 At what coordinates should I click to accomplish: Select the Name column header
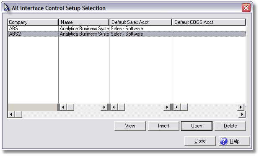pos(83,22)
